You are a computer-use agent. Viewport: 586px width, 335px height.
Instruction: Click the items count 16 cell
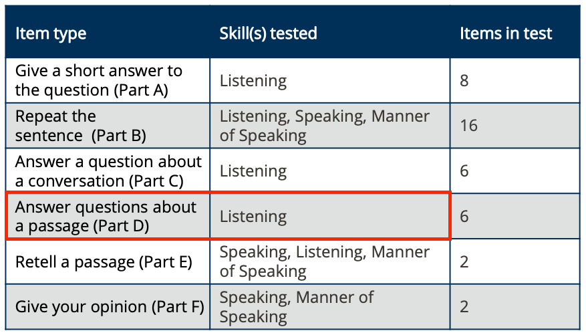pyautogui.click(x=468, y=126)
